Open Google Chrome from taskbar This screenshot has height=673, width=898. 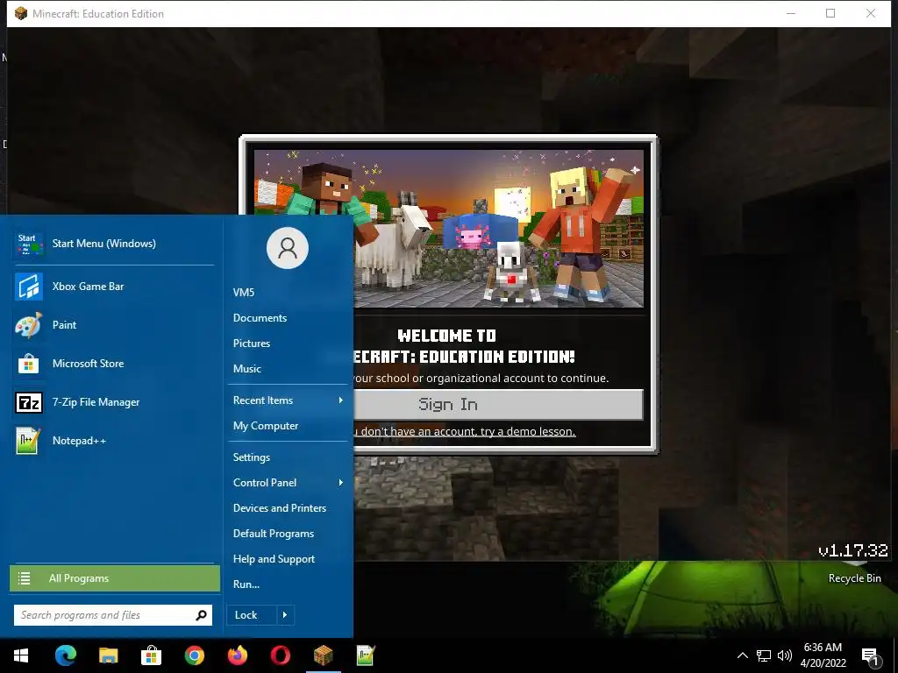(x=194, y=655)
